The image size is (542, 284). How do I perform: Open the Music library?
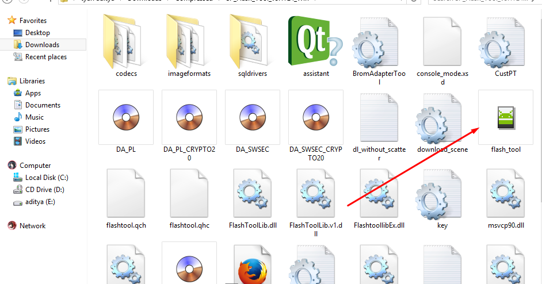(34, 117)
